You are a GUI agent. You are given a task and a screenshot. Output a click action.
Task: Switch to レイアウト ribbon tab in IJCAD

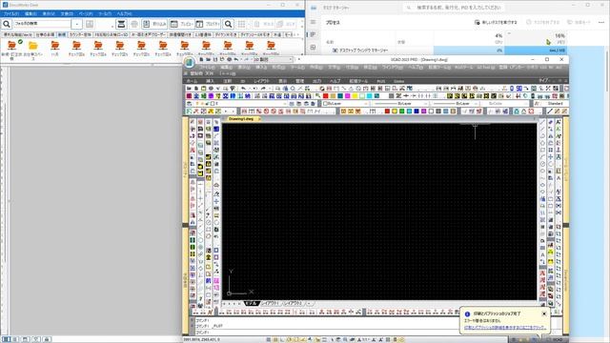pyautogui.click(x=261, y=81)
